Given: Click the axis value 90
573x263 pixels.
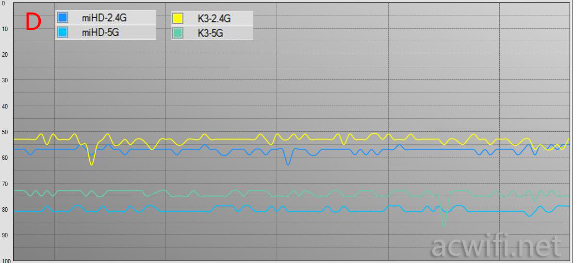Looking at the screenshot, I should (x=5, y=235).
